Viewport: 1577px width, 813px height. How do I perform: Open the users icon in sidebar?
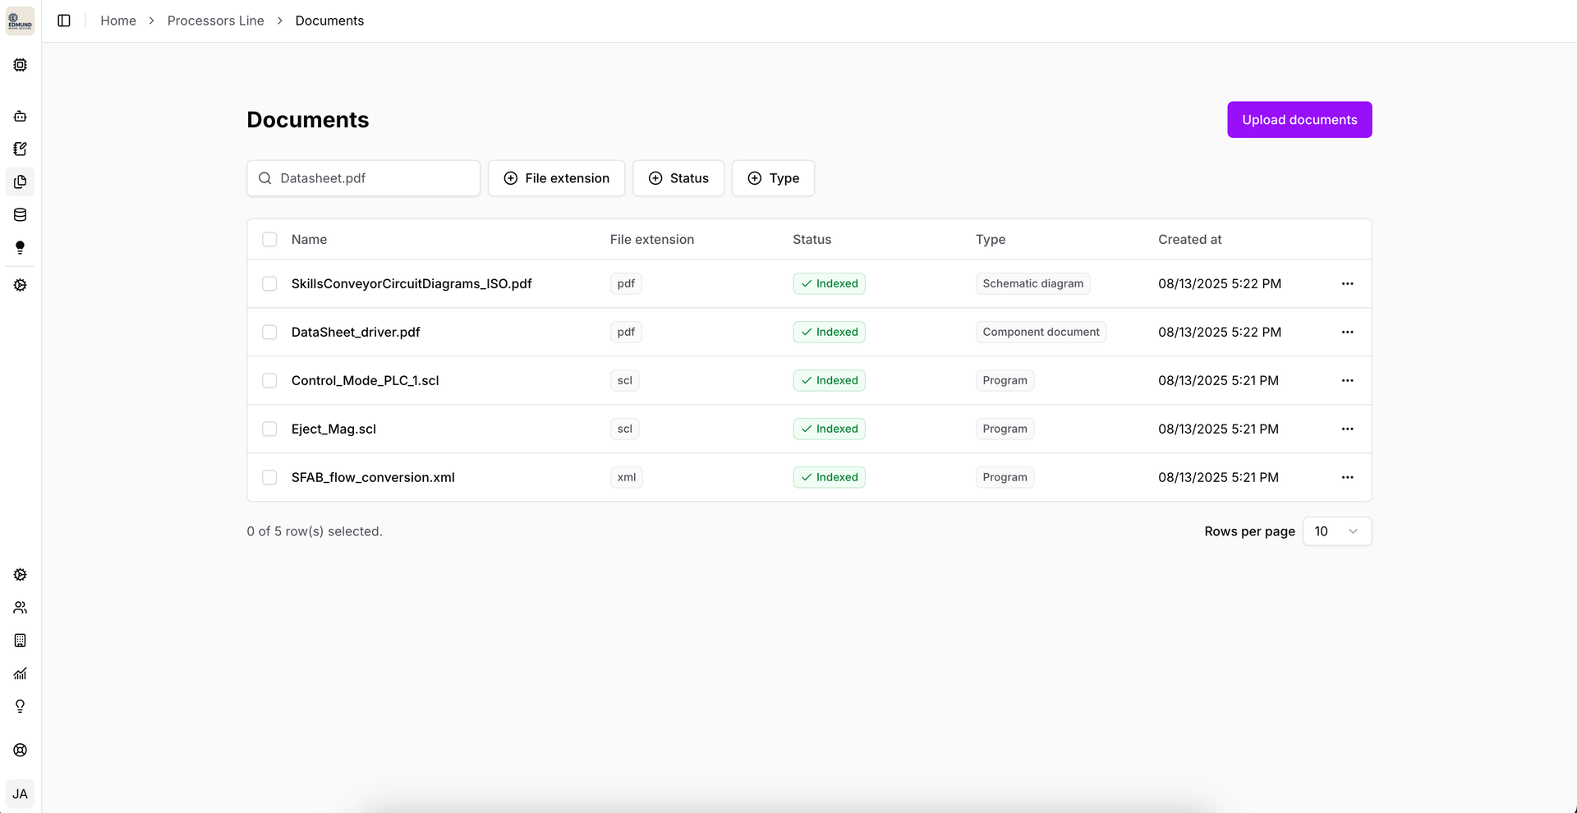tap(21, 608)
